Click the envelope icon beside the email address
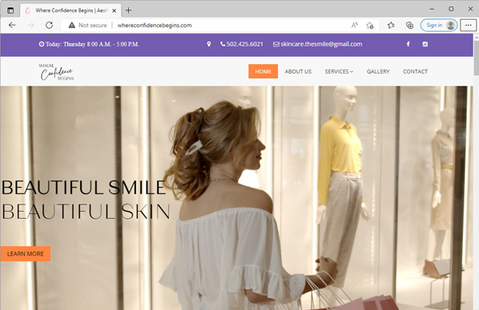Screen dimensions: 479x310 point(276,45)
